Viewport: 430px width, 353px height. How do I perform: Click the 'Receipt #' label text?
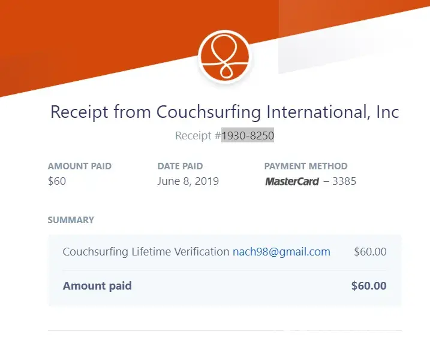click(197, 136)
